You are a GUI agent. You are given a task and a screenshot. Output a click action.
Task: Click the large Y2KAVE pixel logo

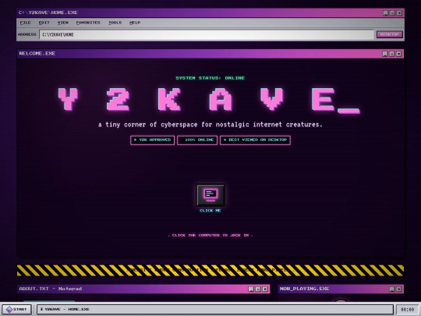[209, 100]
